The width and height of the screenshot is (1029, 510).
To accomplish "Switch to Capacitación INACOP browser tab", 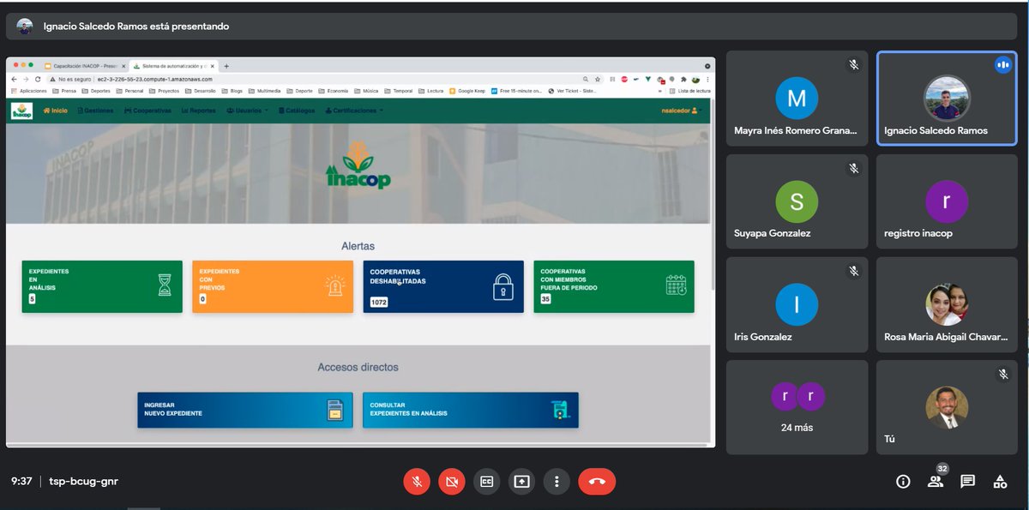I will [83, 66].
